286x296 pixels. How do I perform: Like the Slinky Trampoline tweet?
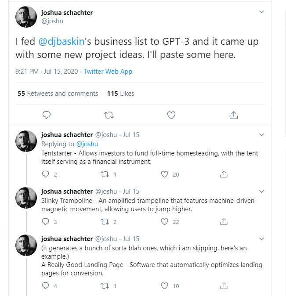click(x=165, y=222)
